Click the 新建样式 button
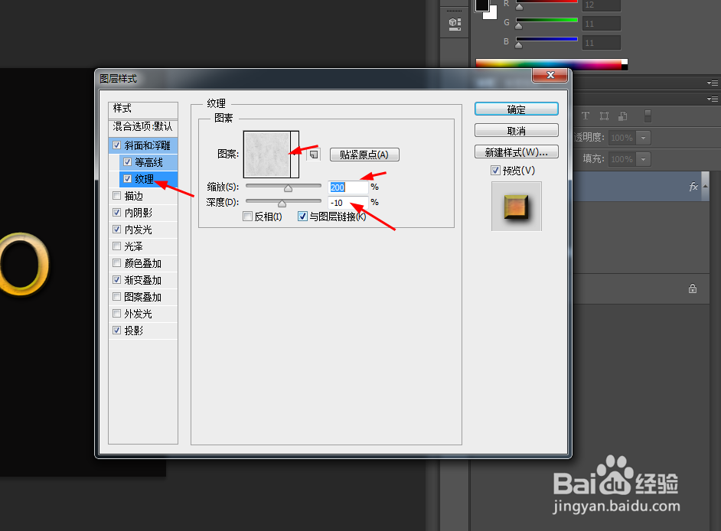This screenshot has height=531, width=721. tap(516, 151)
